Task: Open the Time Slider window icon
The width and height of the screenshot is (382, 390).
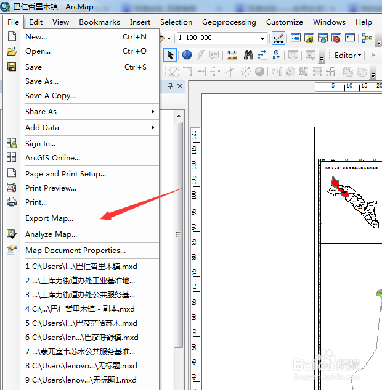Action: pyautogui.click(x=293, y=55)
